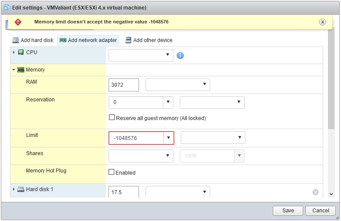341x221 pixels.
Task: Click the Add hard disk icon
Action: pyautogui.click(x=16, y=40)
